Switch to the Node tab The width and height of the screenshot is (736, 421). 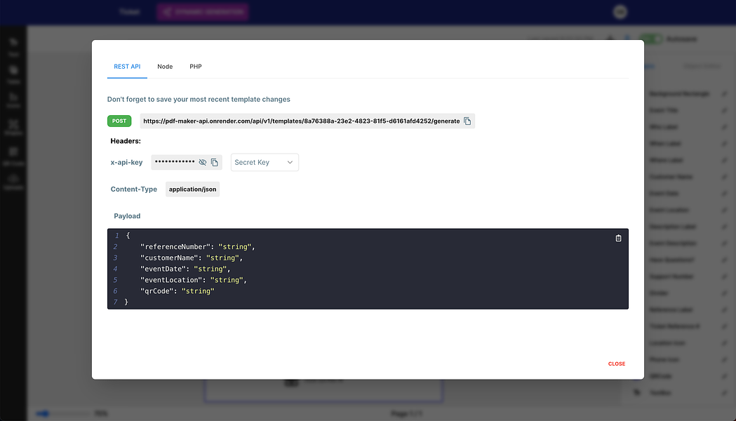coord(165,67)
